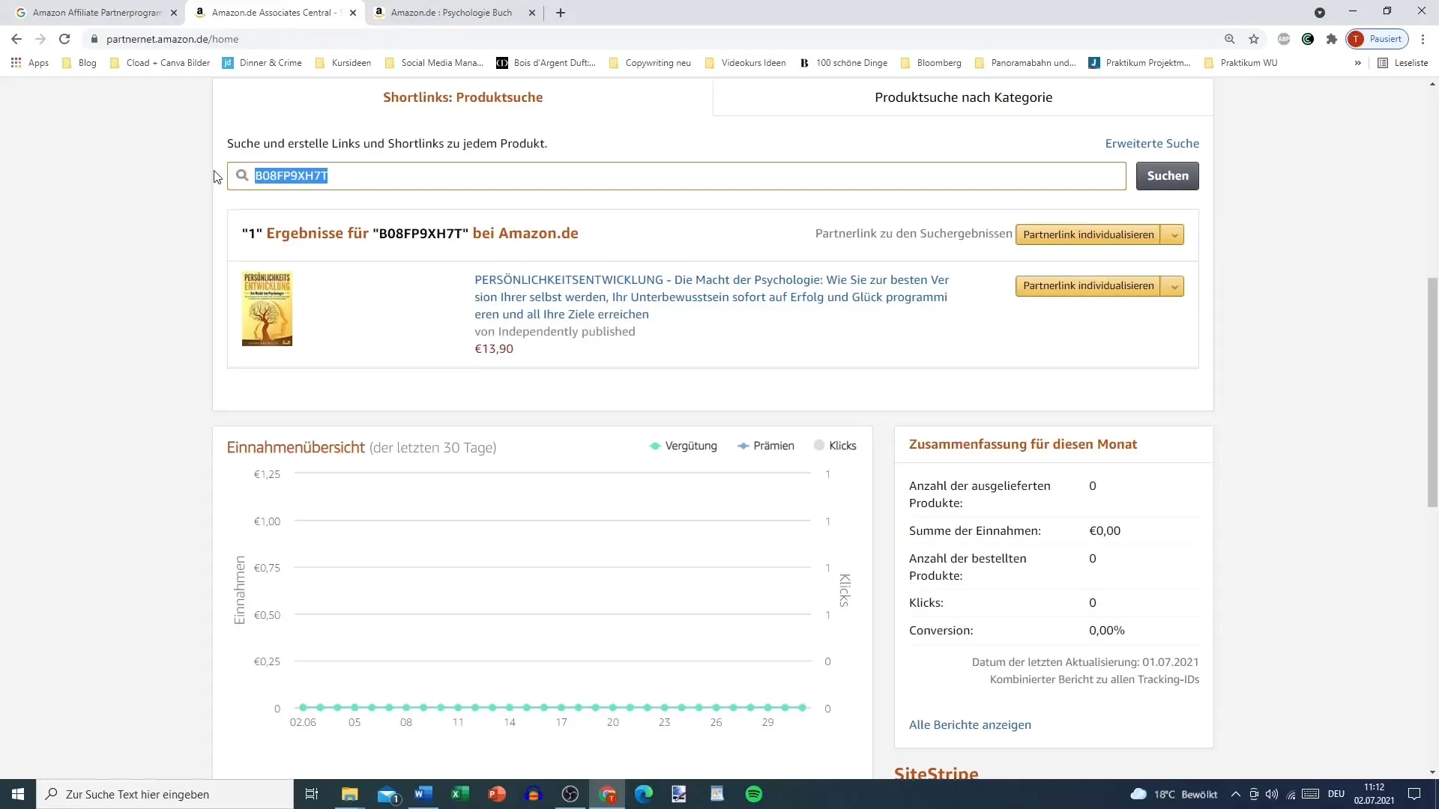Image resolution: width=1439 pixels, height=809 pixels.
Task: Toggle Prämien series in chart legend
Action: [766, 446]
